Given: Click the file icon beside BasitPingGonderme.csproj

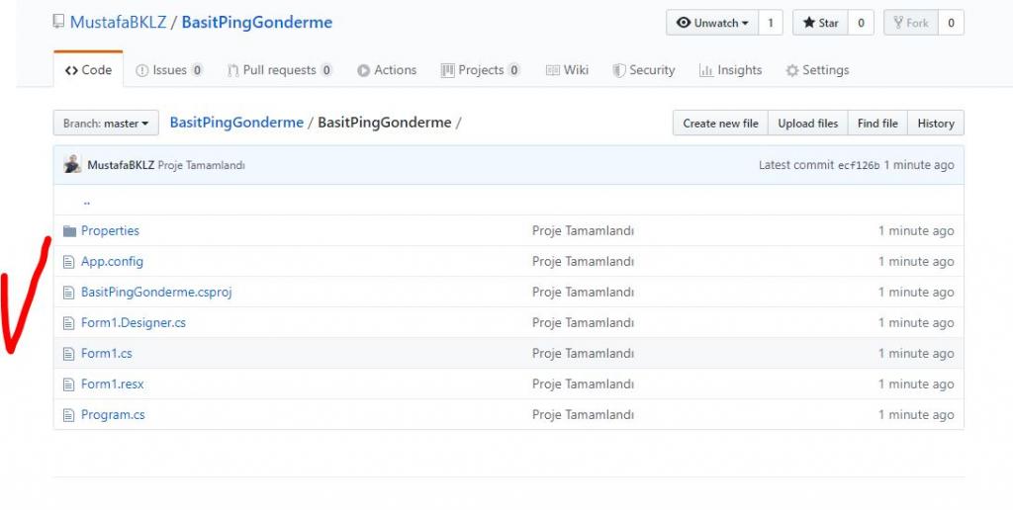Looking at the screenshot, I should pyautogui.click(x=68, y=292).
